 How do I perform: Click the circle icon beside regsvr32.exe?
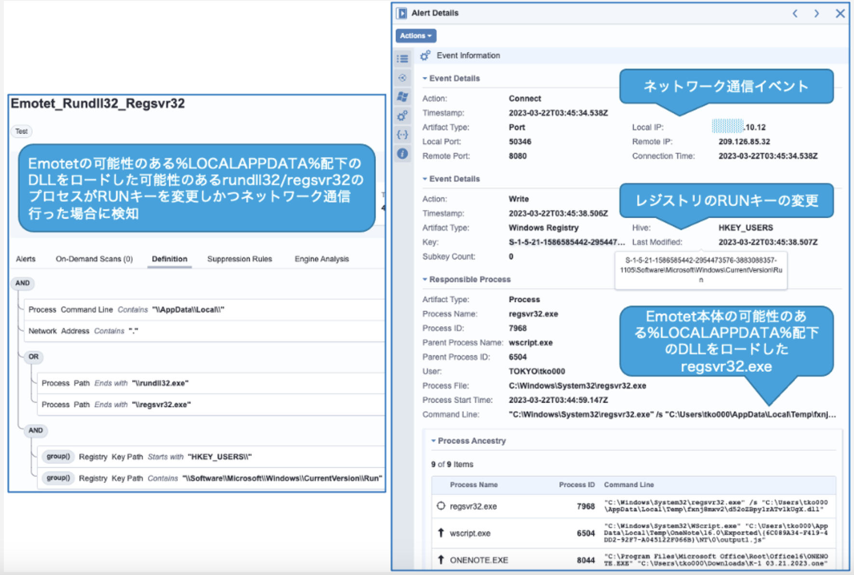440,506
